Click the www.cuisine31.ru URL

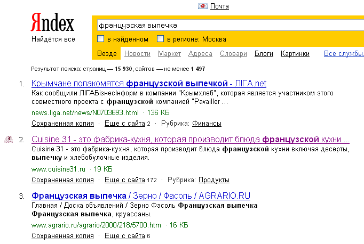click(58, 169)
